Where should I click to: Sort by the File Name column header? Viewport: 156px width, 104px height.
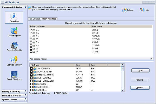pyautogui.click(x=52, y=65)
